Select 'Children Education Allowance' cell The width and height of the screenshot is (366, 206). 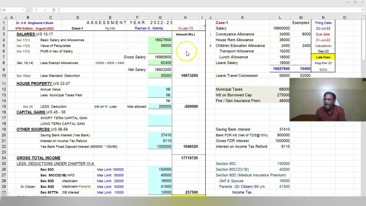(x=240, y=45)
